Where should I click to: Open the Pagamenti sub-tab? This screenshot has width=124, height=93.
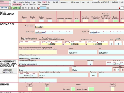coord(45,5)
